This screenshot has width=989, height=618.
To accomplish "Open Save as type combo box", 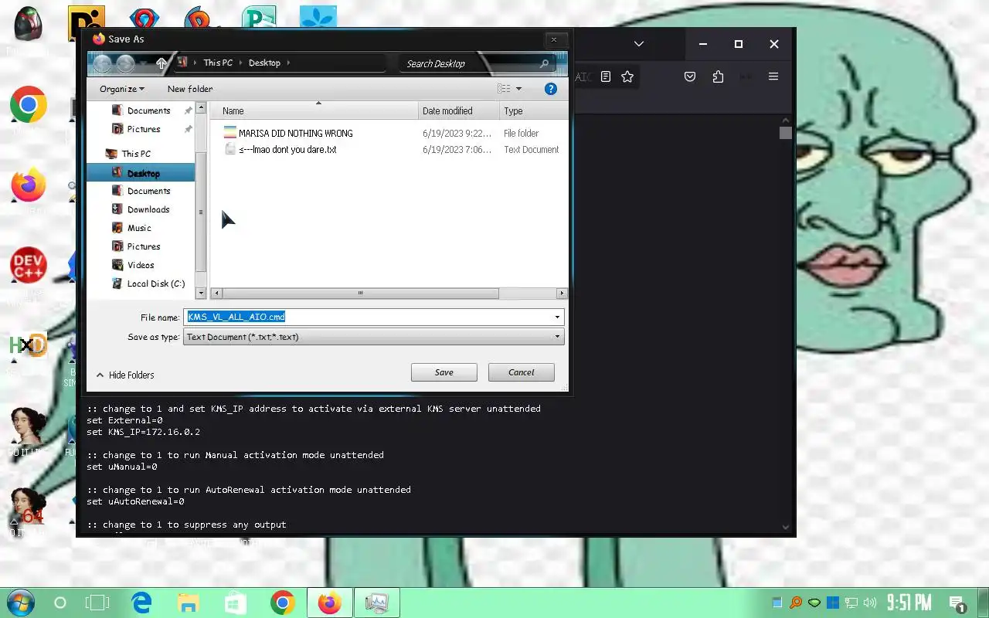I will pyautogui.click(x=374, y=337).
